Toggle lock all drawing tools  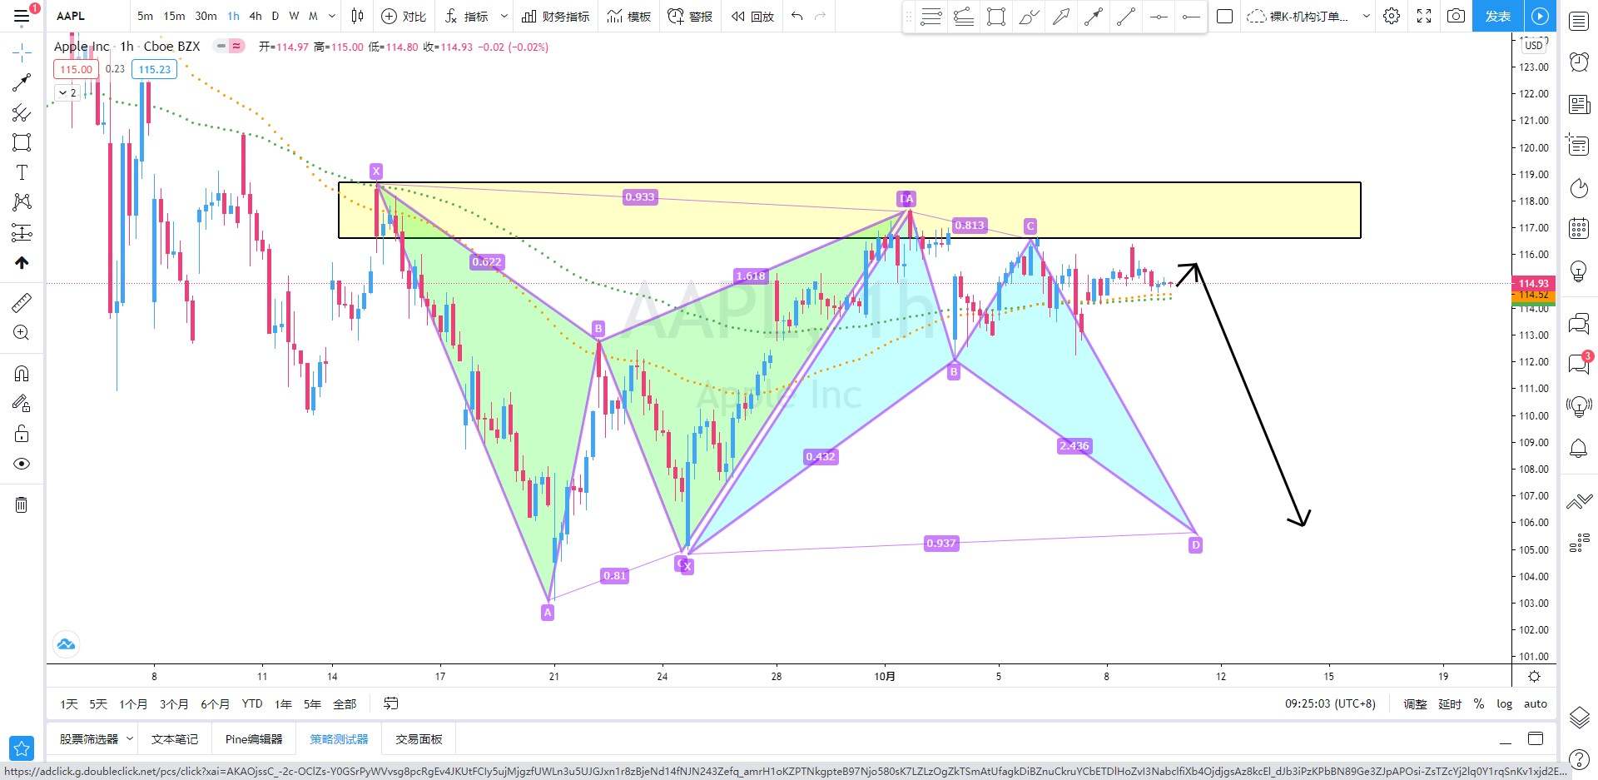point(22,434)
